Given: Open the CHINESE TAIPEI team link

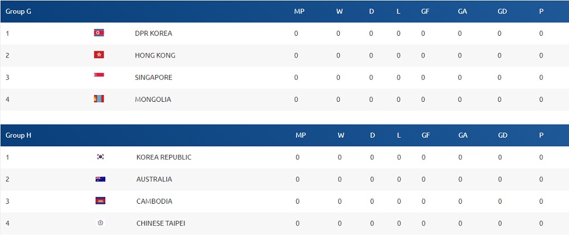Looking at the screenshot, I should (x=161, y=223).
